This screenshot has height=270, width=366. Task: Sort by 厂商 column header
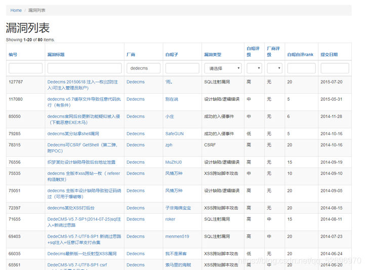[x=131, y=54]
